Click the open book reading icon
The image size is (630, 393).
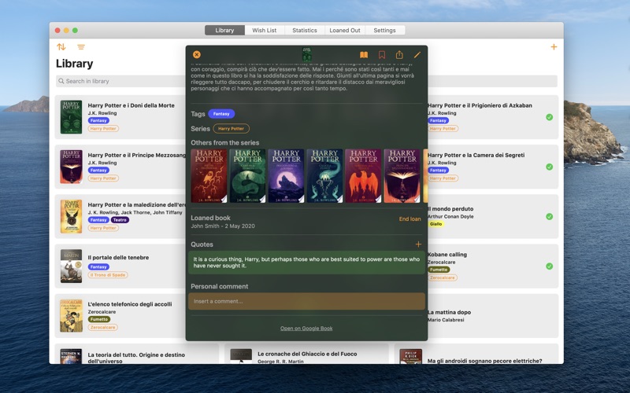pos(364,54)
